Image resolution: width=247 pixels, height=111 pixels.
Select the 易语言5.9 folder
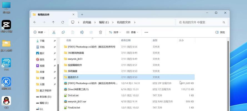click(129, 77)
